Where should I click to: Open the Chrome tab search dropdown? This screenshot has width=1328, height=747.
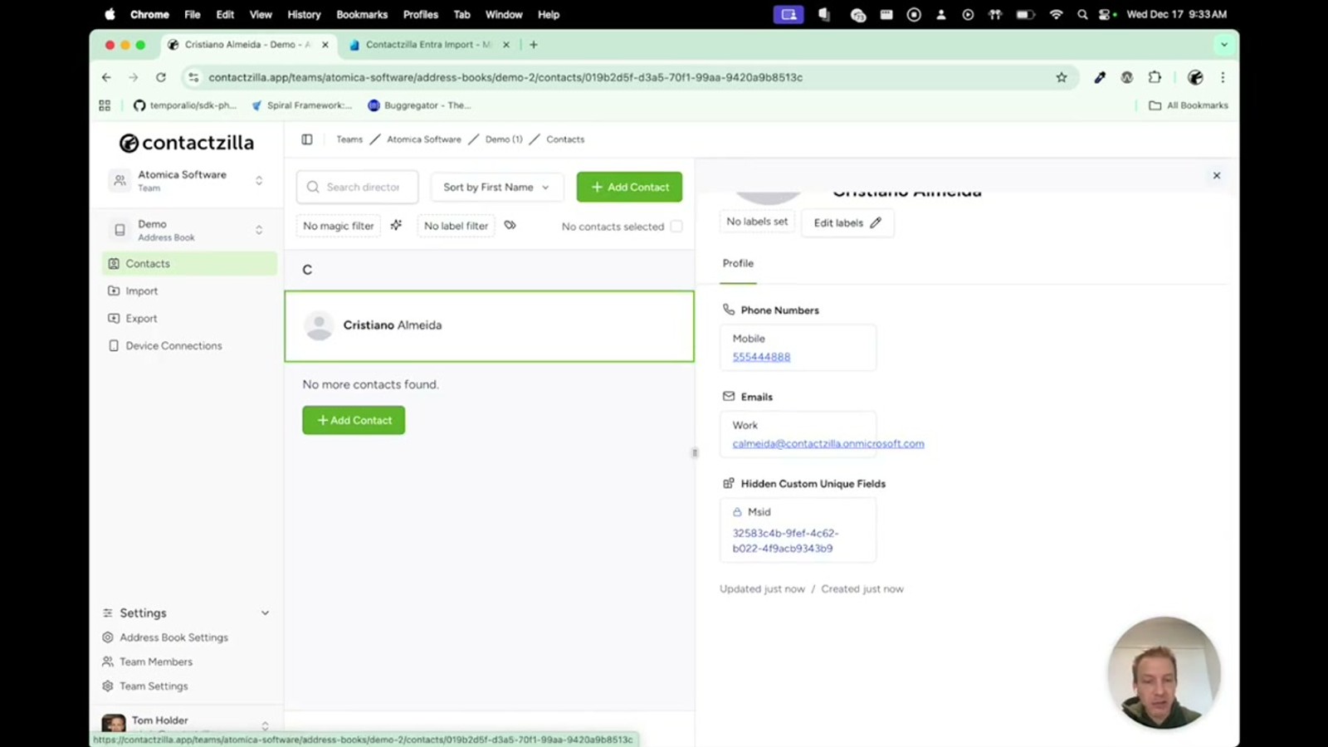click(1224, 45)
